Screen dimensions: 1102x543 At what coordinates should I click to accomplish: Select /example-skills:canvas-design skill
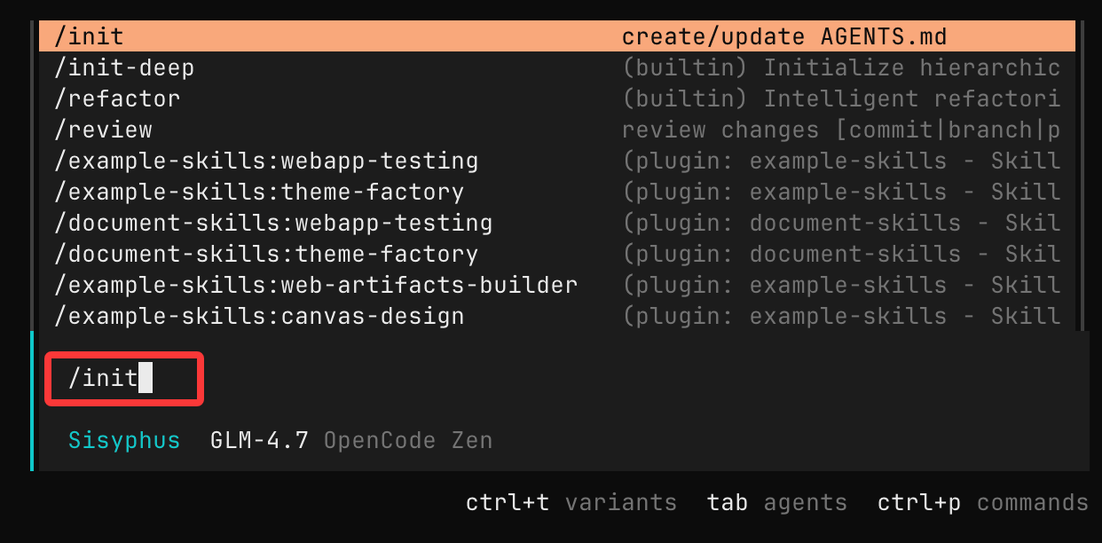point(259,316)
